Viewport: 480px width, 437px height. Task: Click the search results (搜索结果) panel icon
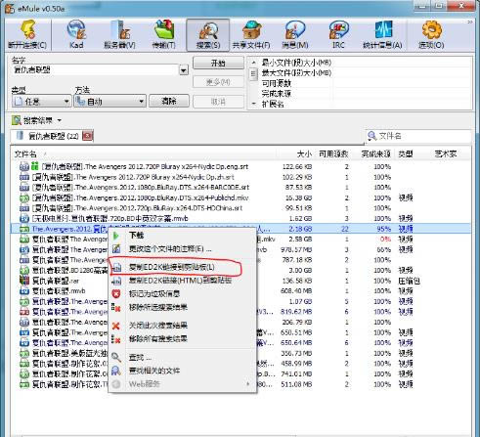[17, 120]
